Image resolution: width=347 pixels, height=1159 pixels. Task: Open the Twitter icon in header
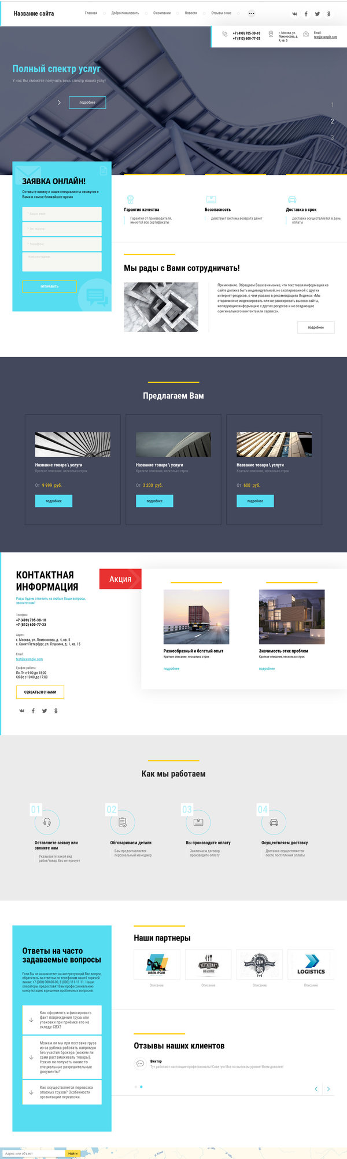[x=318, y=13]
